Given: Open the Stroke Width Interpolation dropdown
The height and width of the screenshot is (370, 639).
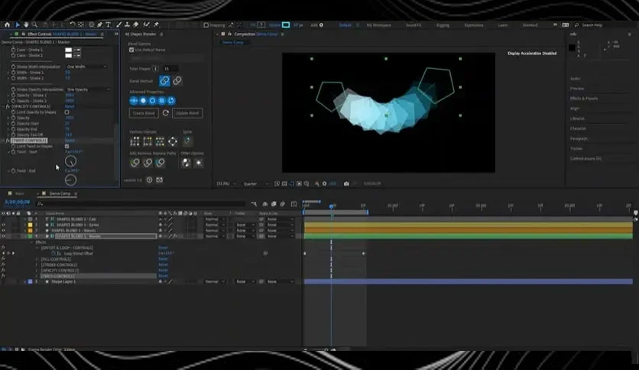Looking at the screenshot, I should click(86, 67).
